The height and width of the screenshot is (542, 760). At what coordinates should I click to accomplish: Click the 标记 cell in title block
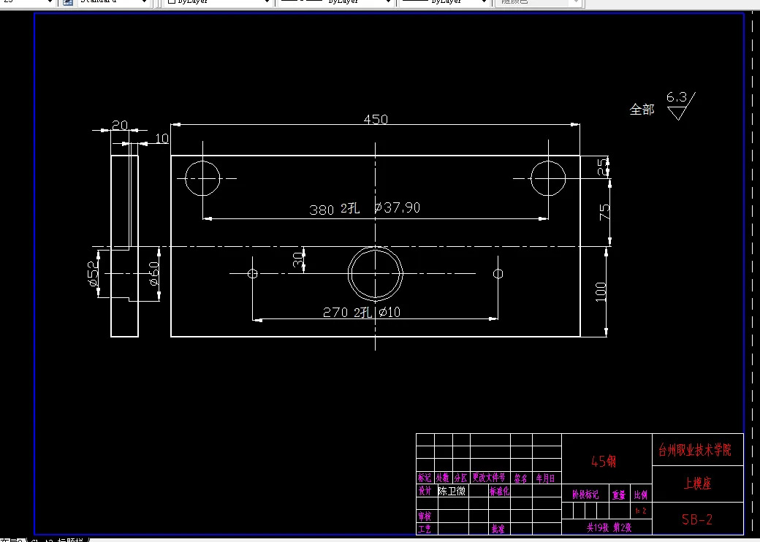[x=425, y=478]
